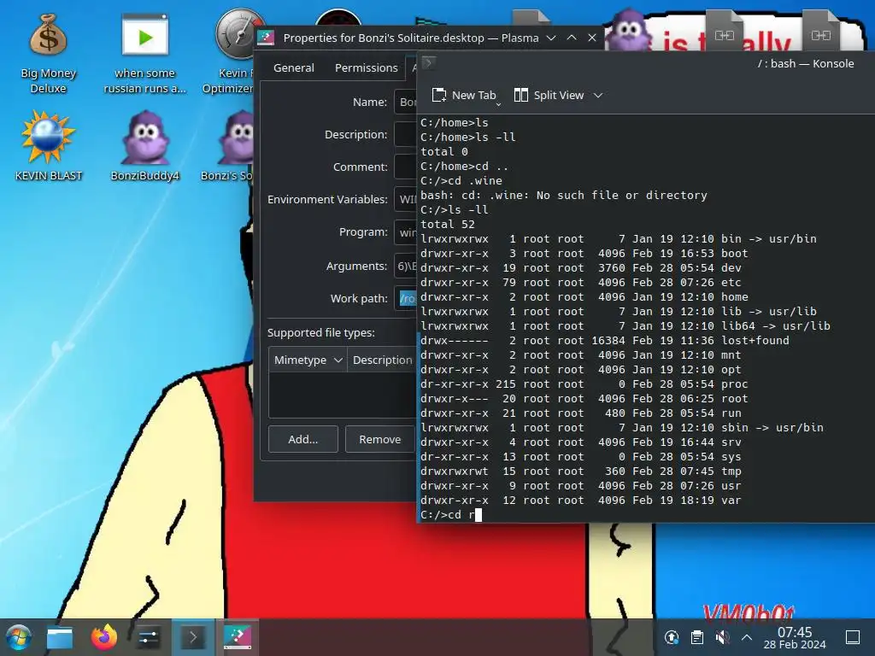Click the Name input field
This screenshot has height=656, width=875.
click(406, 102)
